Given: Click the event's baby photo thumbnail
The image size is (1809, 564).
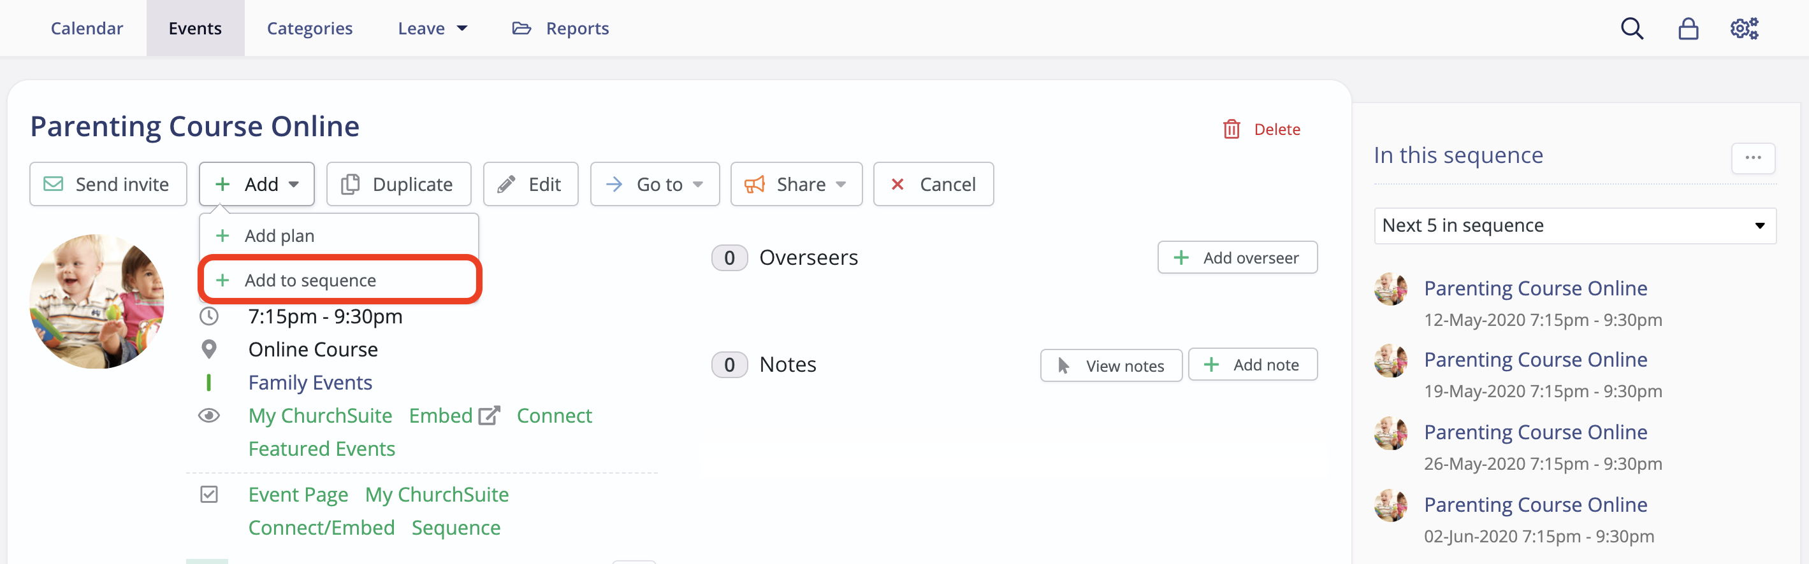Looking at the screenshot, I should coord(97,302).
